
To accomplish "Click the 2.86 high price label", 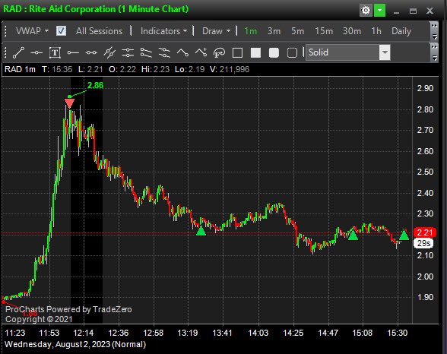I will (95, 85).
